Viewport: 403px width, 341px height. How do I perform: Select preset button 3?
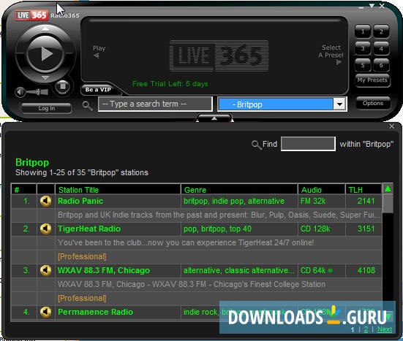[x=363, y=48]
